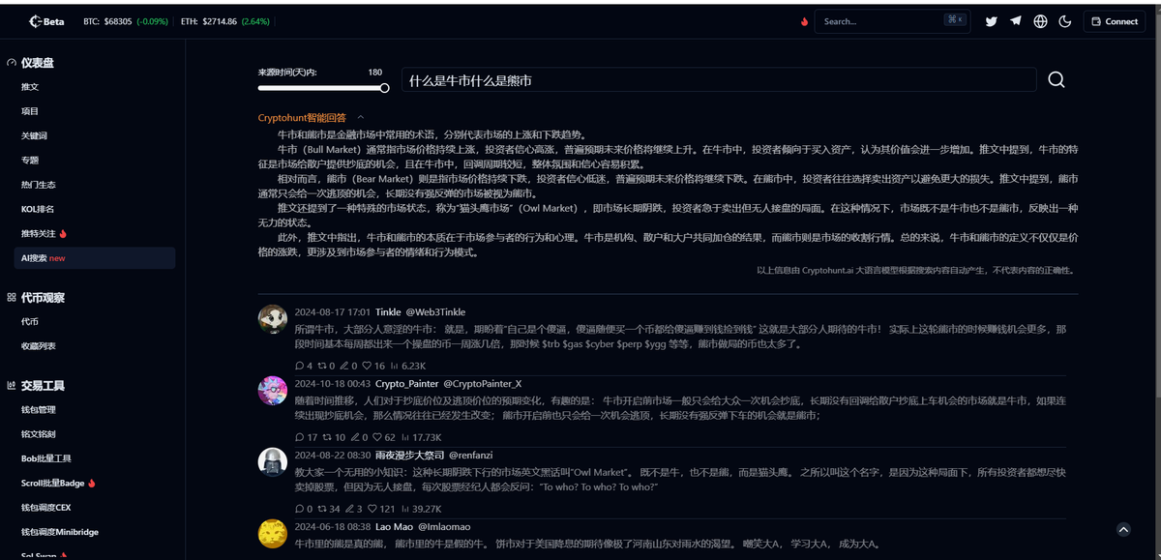Open 代币 under 代币观察
The image size is (1161, 560).
[30, 322]
